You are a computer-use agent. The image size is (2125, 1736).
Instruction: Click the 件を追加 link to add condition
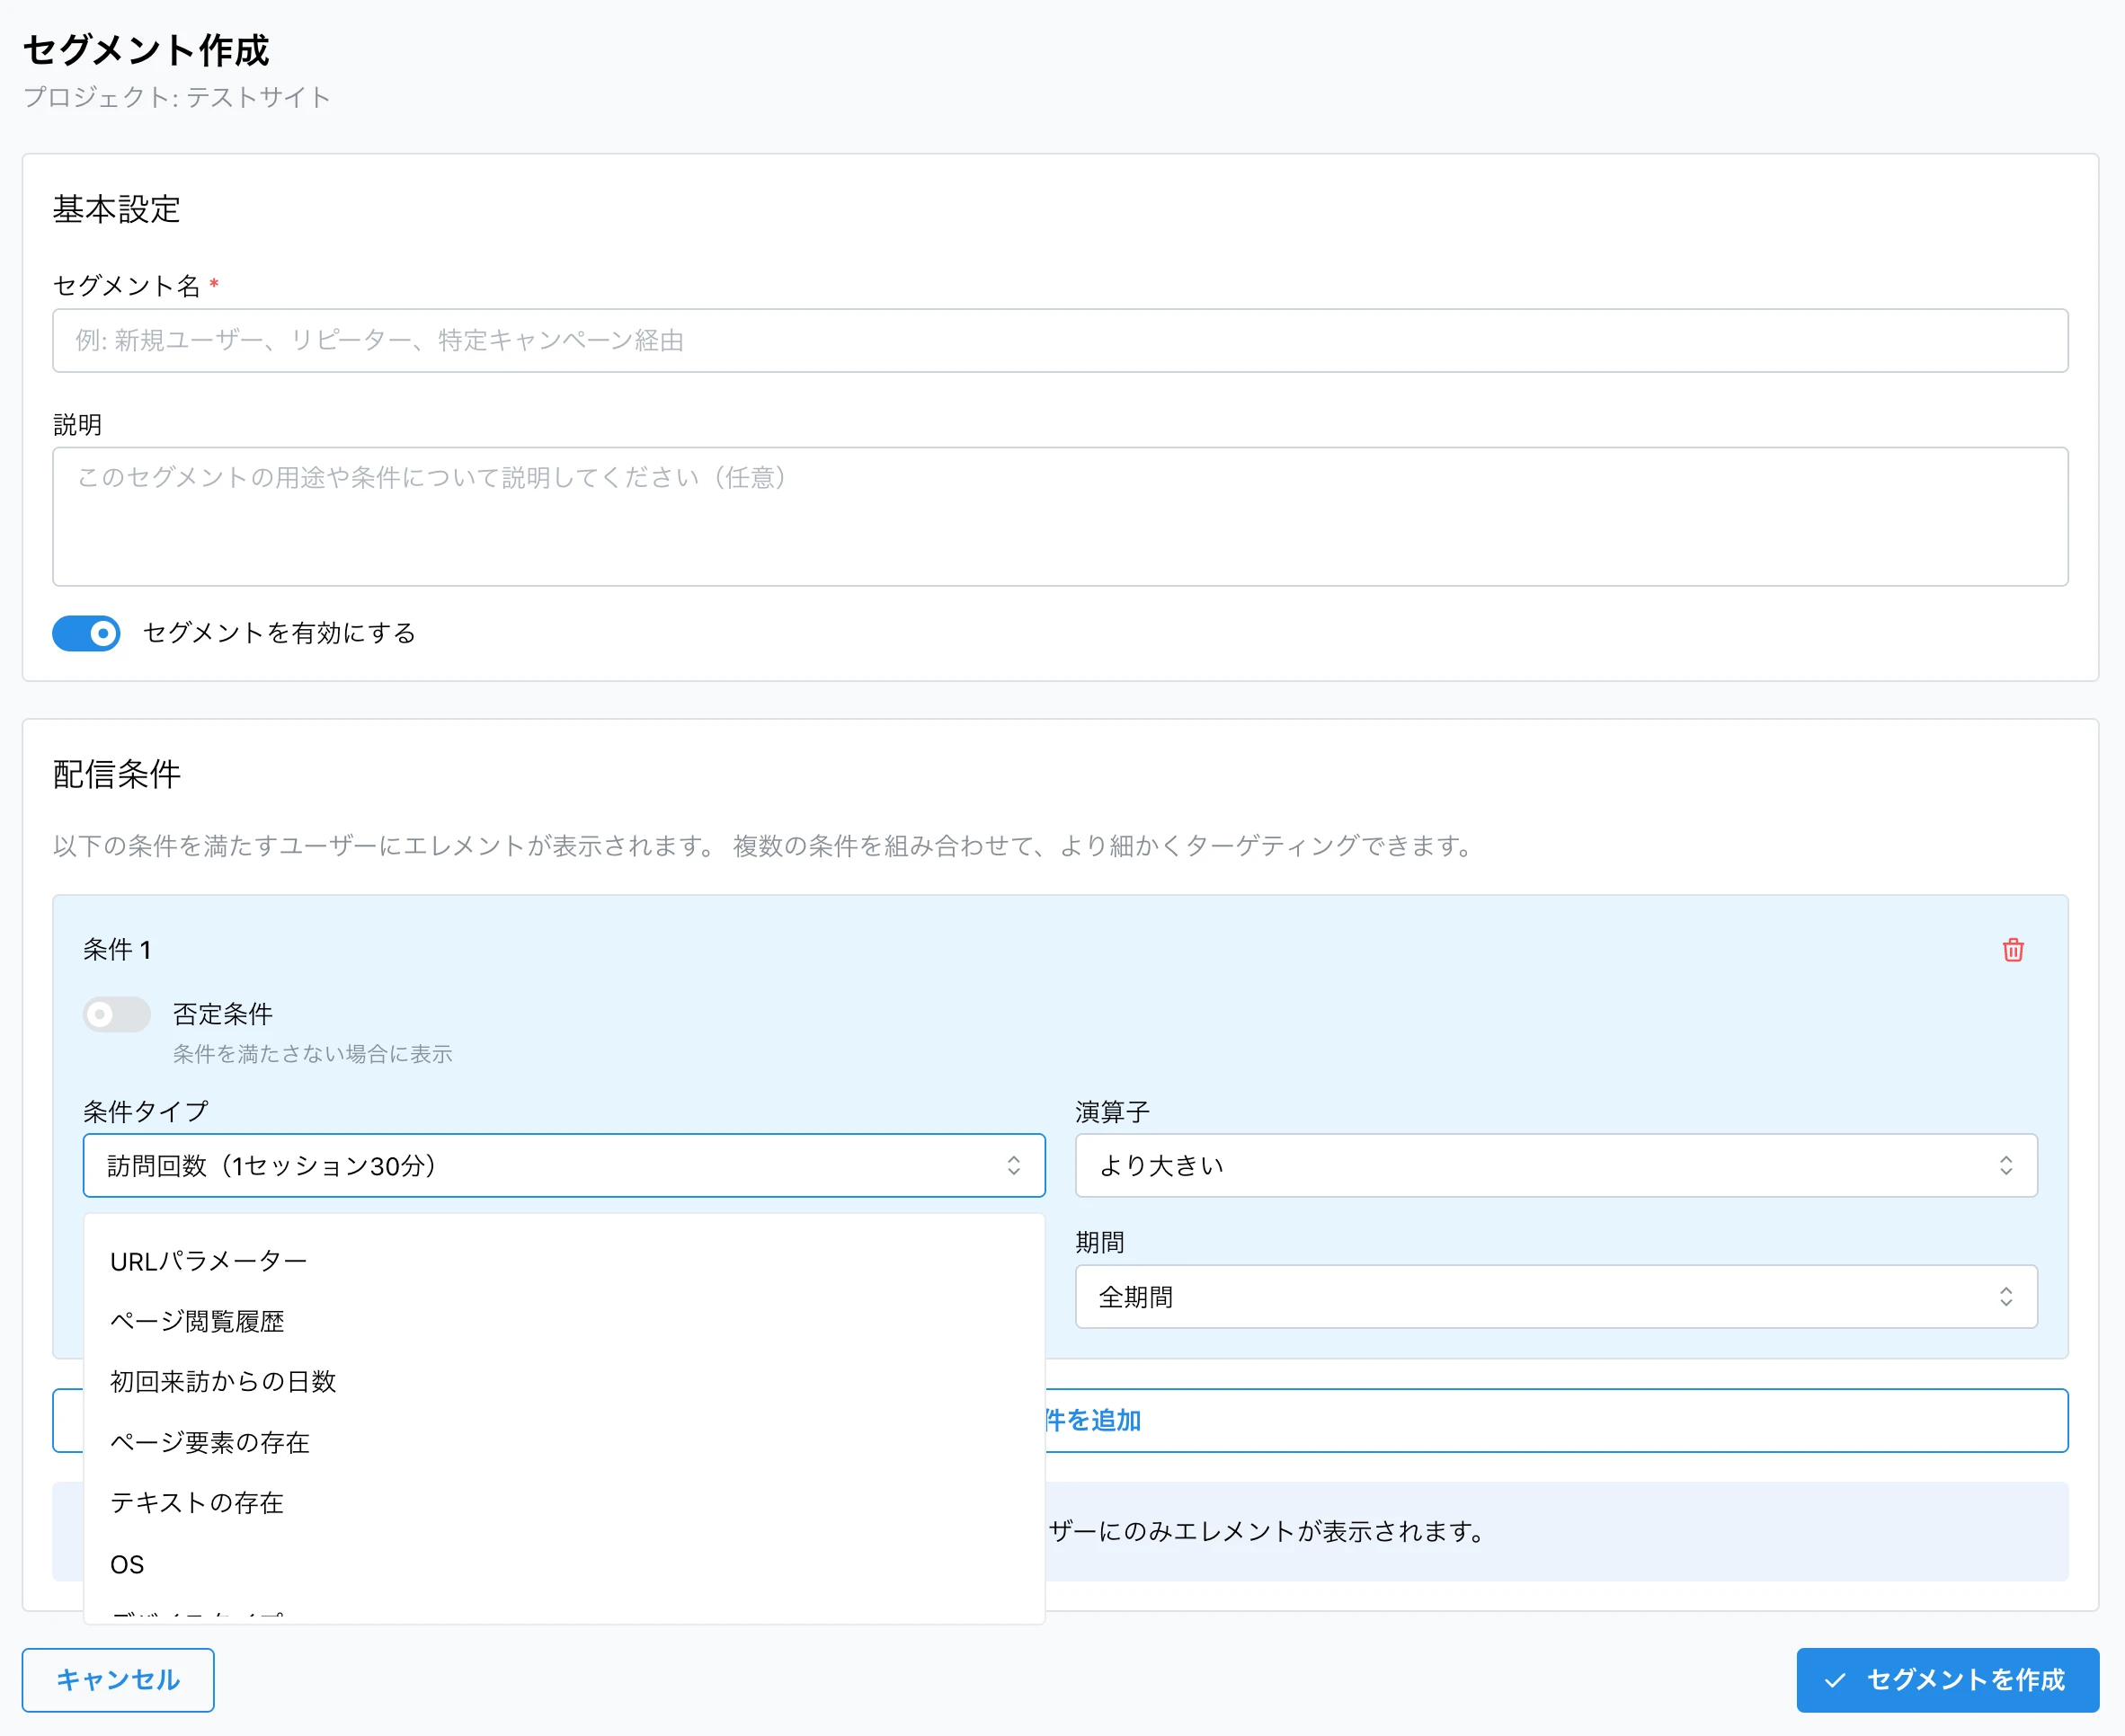point(1091,1420)
